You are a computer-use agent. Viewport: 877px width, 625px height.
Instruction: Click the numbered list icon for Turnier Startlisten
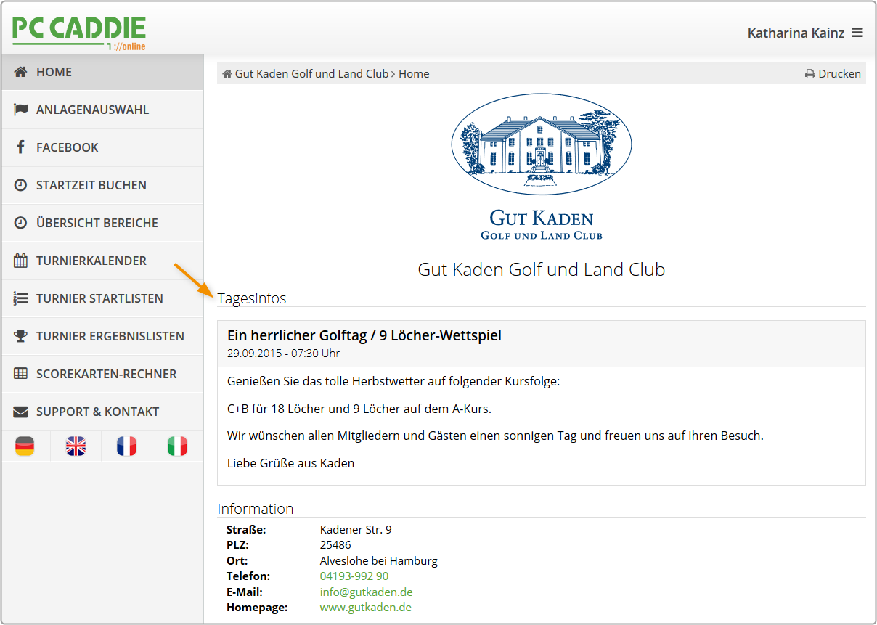coord(21,298)
